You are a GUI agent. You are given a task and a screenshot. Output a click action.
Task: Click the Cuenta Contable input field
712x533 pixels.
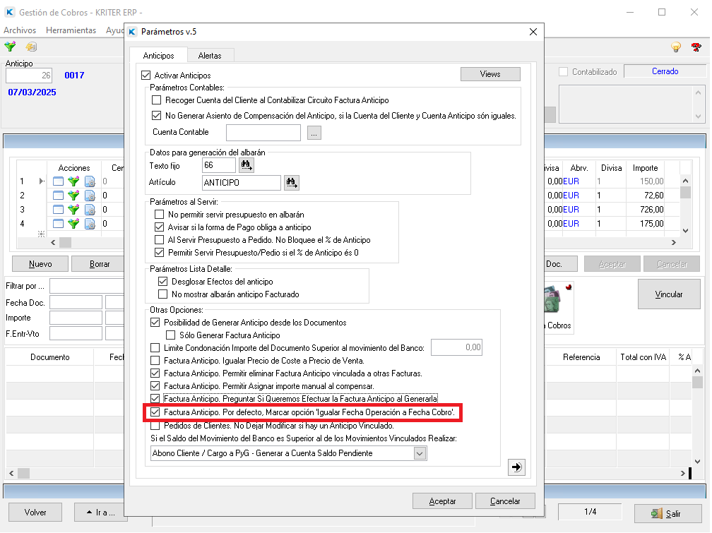pos(263,132)
